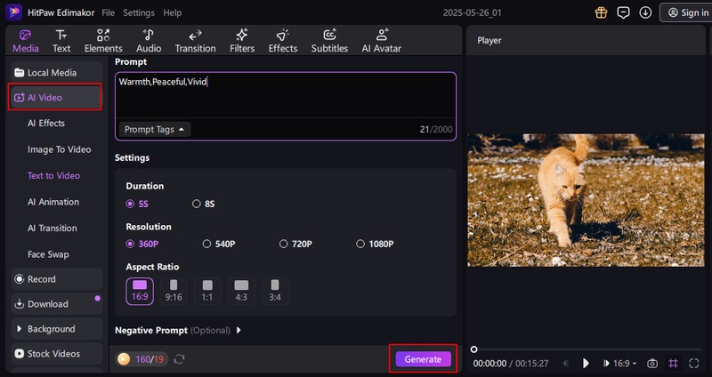This screenshot has width=712, height=377.
Task: Open the Settings menu
Action: click(139, 12)
